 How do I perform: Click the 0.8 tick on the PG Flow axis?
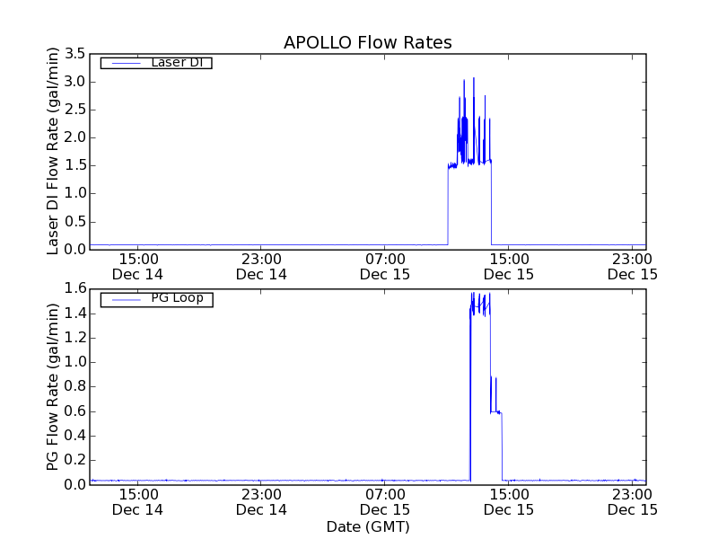coord(74,386)
